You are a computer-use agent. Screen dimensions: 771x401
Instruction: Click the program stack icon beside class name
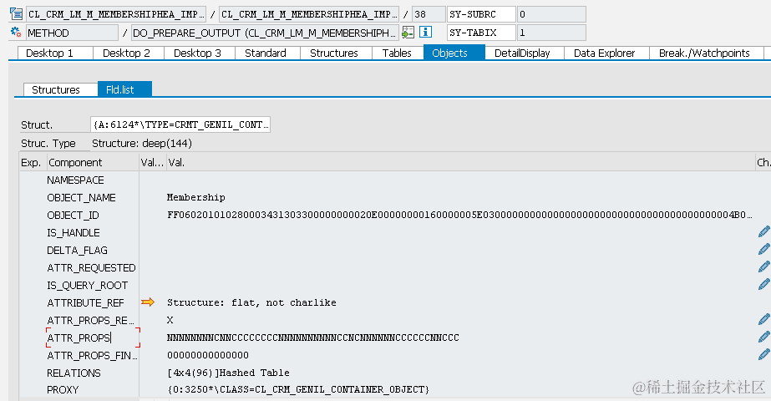16,13
